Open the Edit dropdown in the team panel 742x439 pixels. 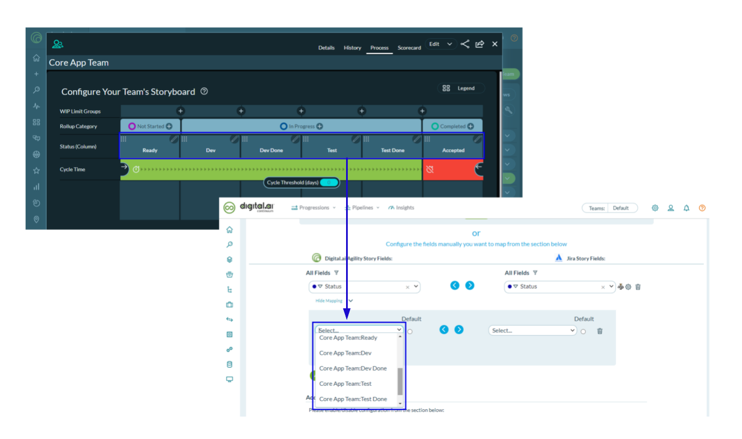tap(441, 44)
